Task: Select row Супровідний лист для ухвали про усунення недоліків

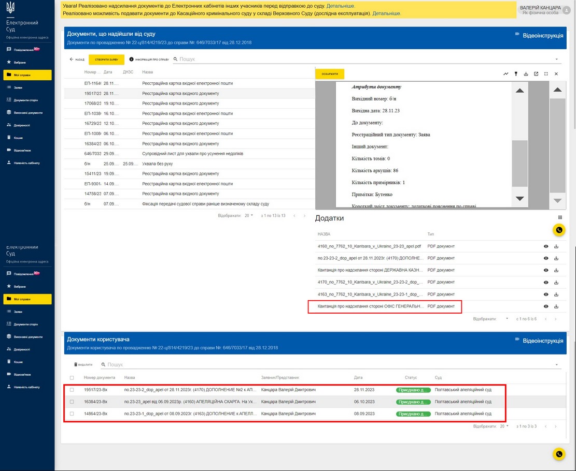Action: (x=190, y=154)
